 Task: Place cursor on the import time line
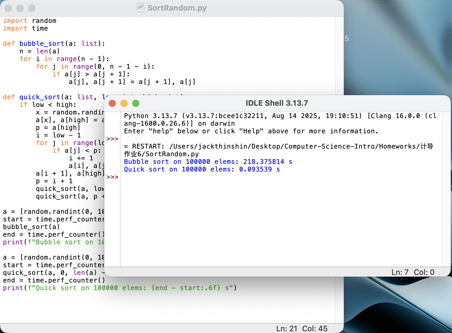point(25,28)
